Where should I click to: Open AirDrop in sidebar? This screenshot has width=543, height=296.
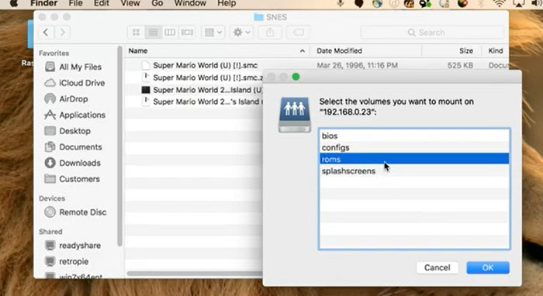pos(66,99)
